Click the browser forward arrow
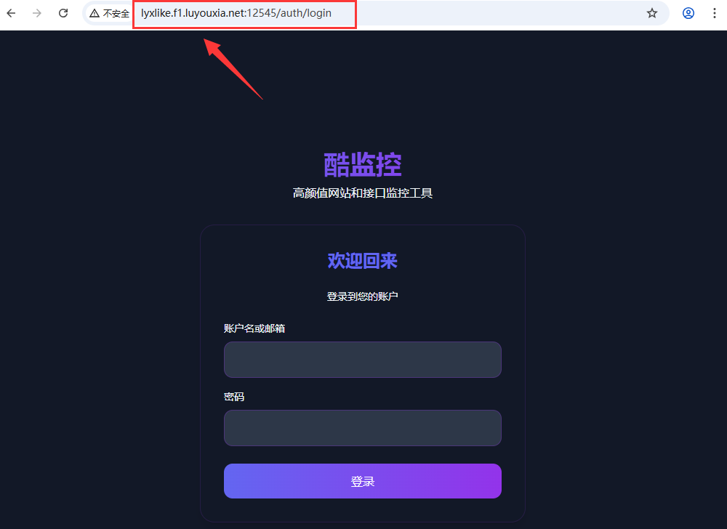Image resolution: width=727 pixels, height=529 pixels. click(37, 13)
